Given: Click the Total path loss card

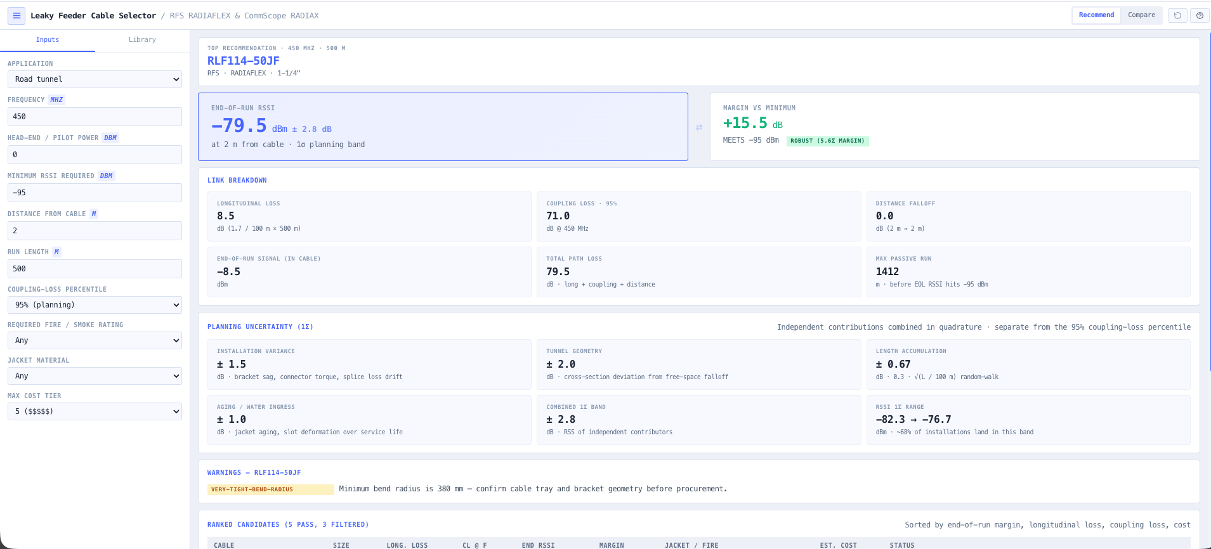Looking at the screenshot, I should [698, 272].
